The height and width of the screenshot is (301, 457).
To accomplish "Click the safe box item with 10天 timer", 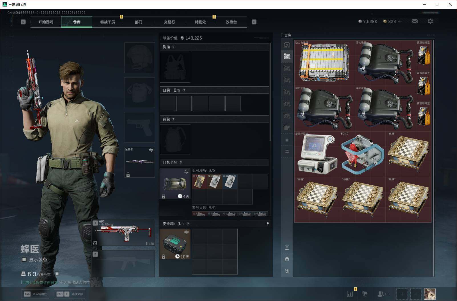I will pos(175,244).
